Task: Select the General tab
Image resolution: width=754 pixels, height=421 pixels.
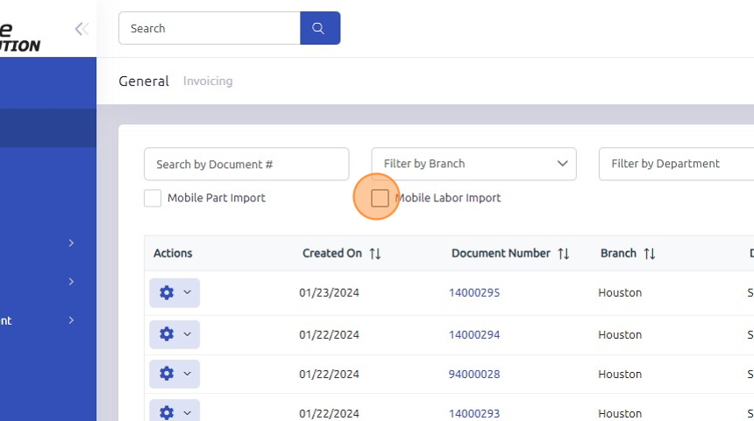Action: point(144,81)
